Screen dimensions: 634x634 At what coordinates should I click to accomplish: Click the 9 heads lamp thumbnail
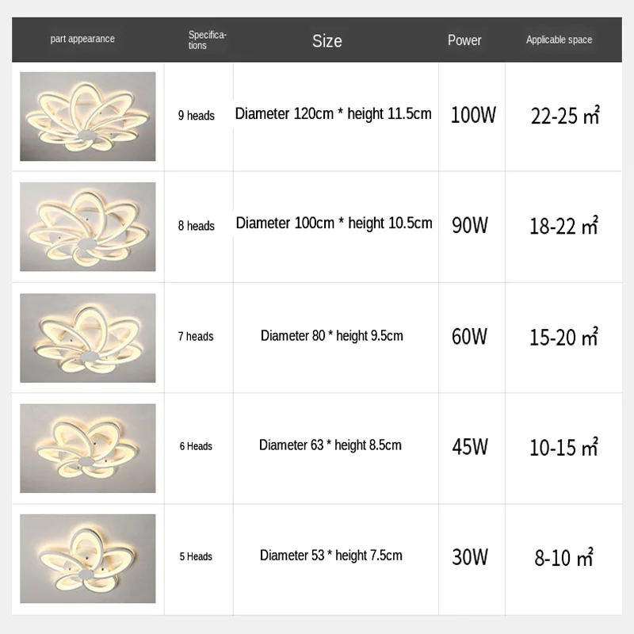[87, 116]
